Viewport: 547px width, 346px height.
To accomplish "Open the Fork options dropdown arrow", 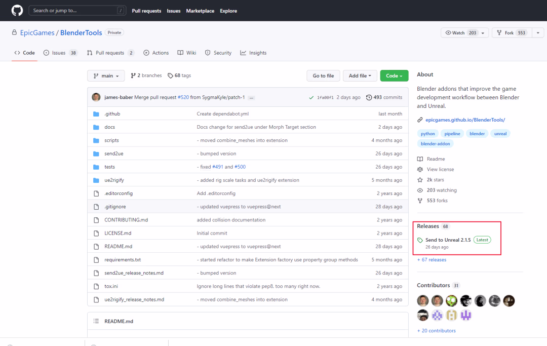I will (538, 33).
